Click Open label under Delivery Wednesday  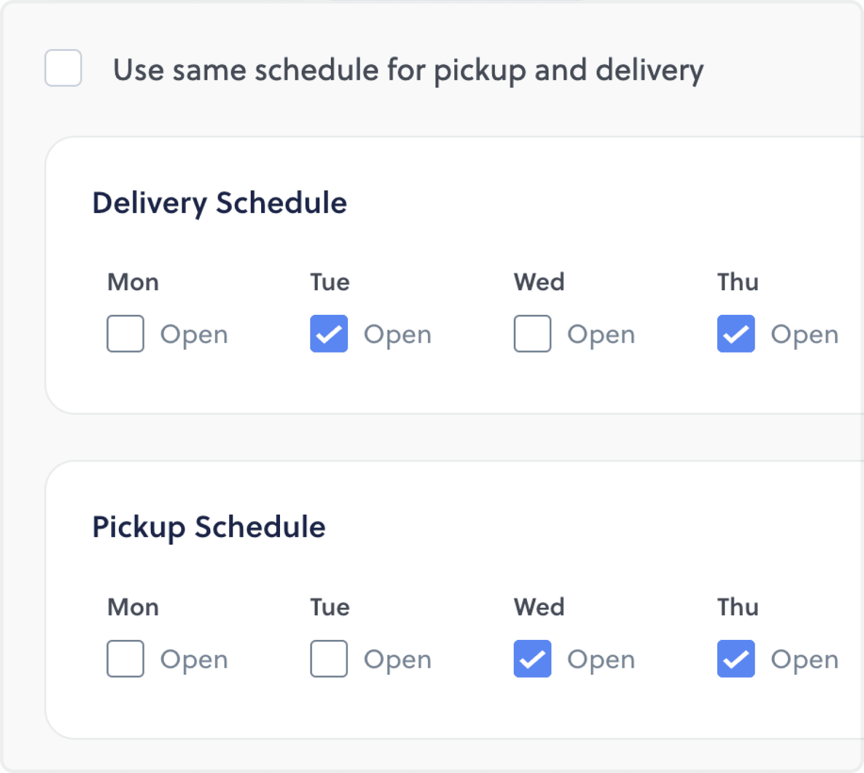pos(601,335)
